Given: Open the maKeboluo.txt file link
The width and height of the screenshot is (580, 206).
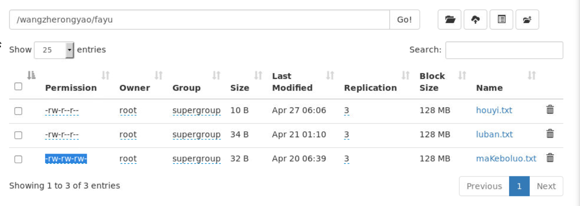Looking at the screenshot, I should 506,159.
